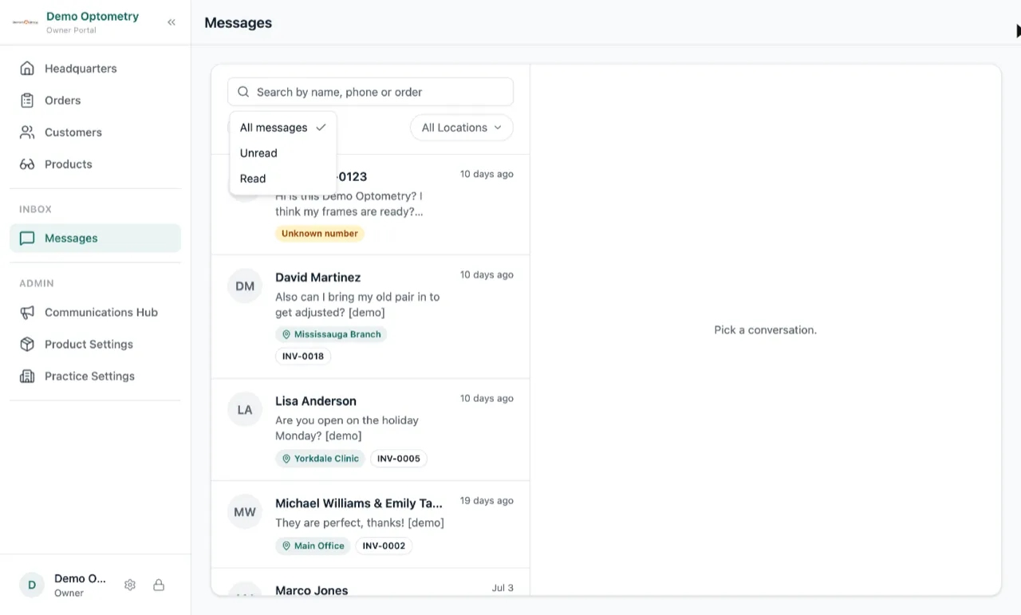1021x615 pixels.
Task: Open the Customers page
Action: tap(96, 132)
